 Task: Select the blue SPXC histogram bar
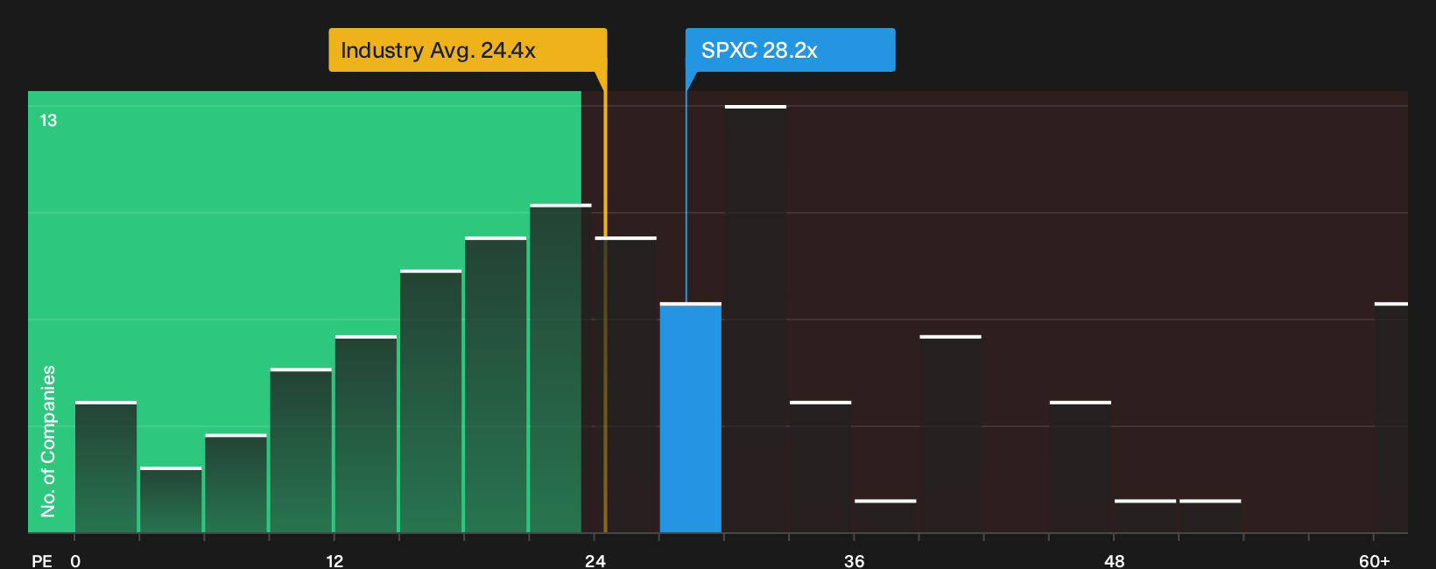coord(691,418)
